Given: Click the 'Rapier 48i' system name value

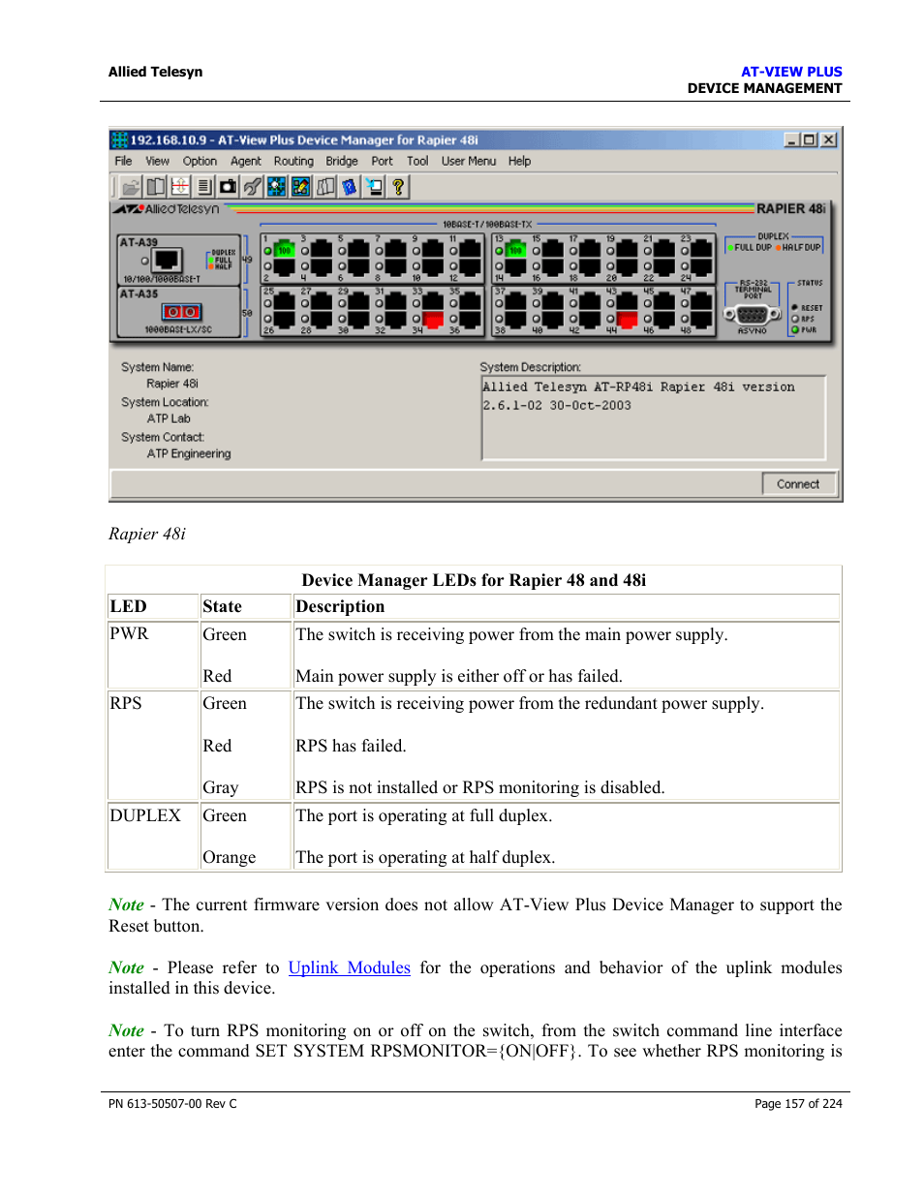Looking at the screenshot, I should pyautogui.click(x=172, y=383).
